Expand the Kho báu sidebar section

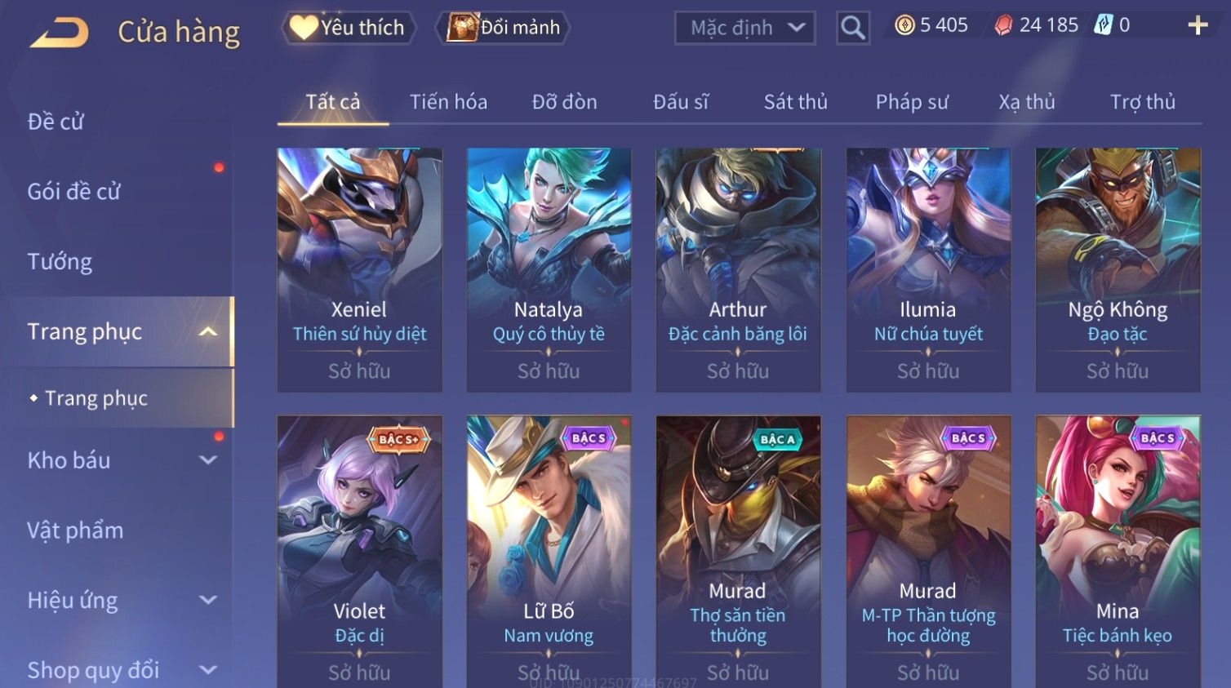coord(208,460)
